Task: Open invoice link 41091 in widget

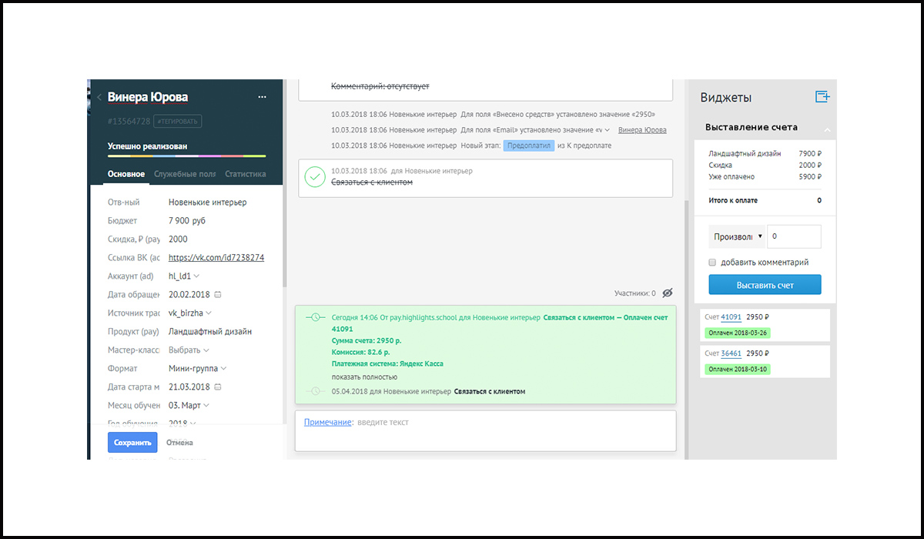Action: pyautogui.click(x=731, y=317)
